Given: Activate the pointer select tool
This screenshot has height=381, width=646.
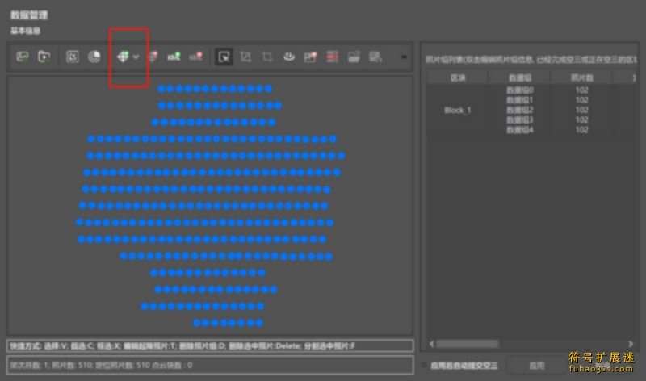Looking at the screenshot, I should point(224,57).
